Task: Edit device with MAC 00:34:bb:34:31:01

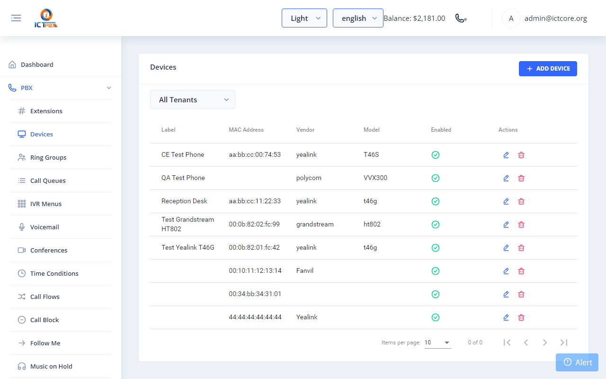Action: (x=506, y=294)
